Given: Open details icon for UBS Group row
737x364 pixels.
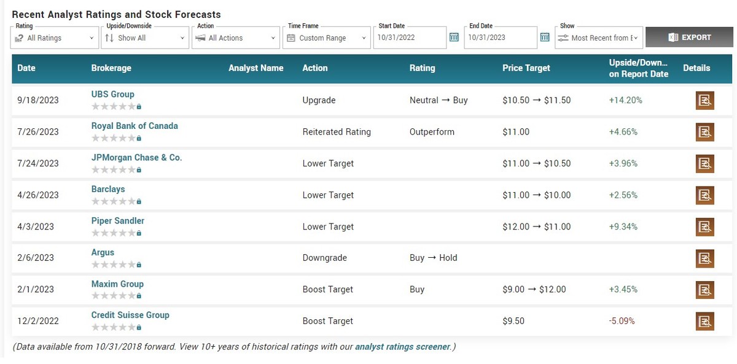Looking at the screenshot, I should click(704, 100).
